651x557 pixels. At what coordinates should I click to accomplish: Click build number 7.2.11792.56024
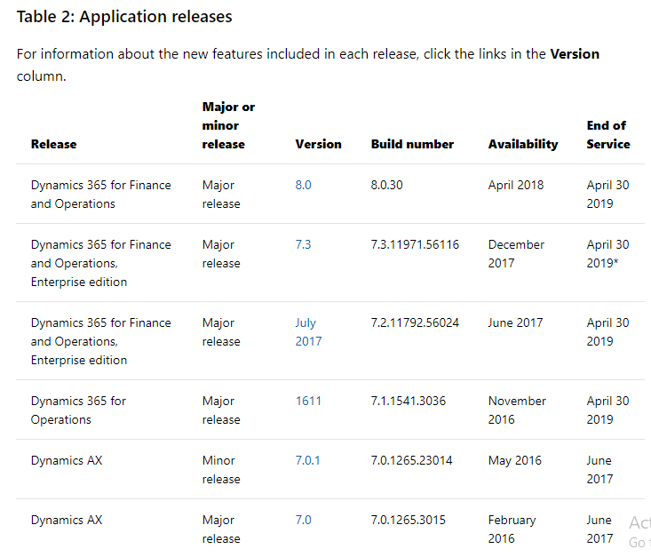(415, 322)
